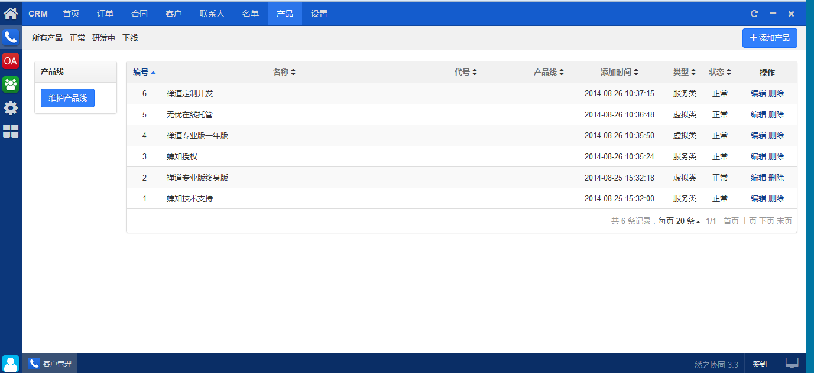Viewport: 814px width, 373px height.
Task: Filter products by 研发中 status
Action: click(x=104, y=38)
